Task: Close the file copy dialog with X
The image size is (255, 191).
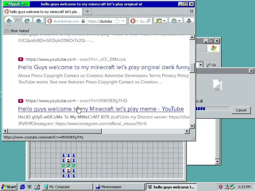Action: pyautogui.click(x=251, y=71)
